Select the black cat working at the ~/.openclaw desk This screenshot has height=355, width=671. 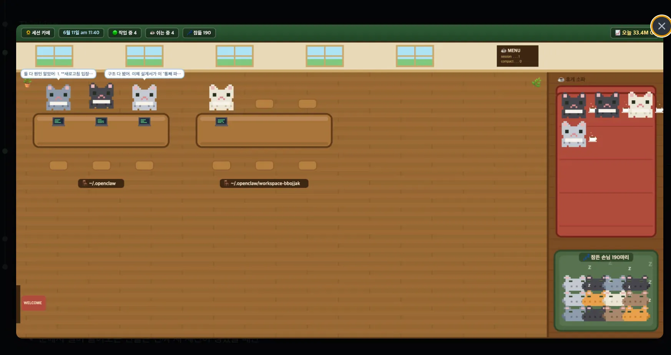[101, 96]
